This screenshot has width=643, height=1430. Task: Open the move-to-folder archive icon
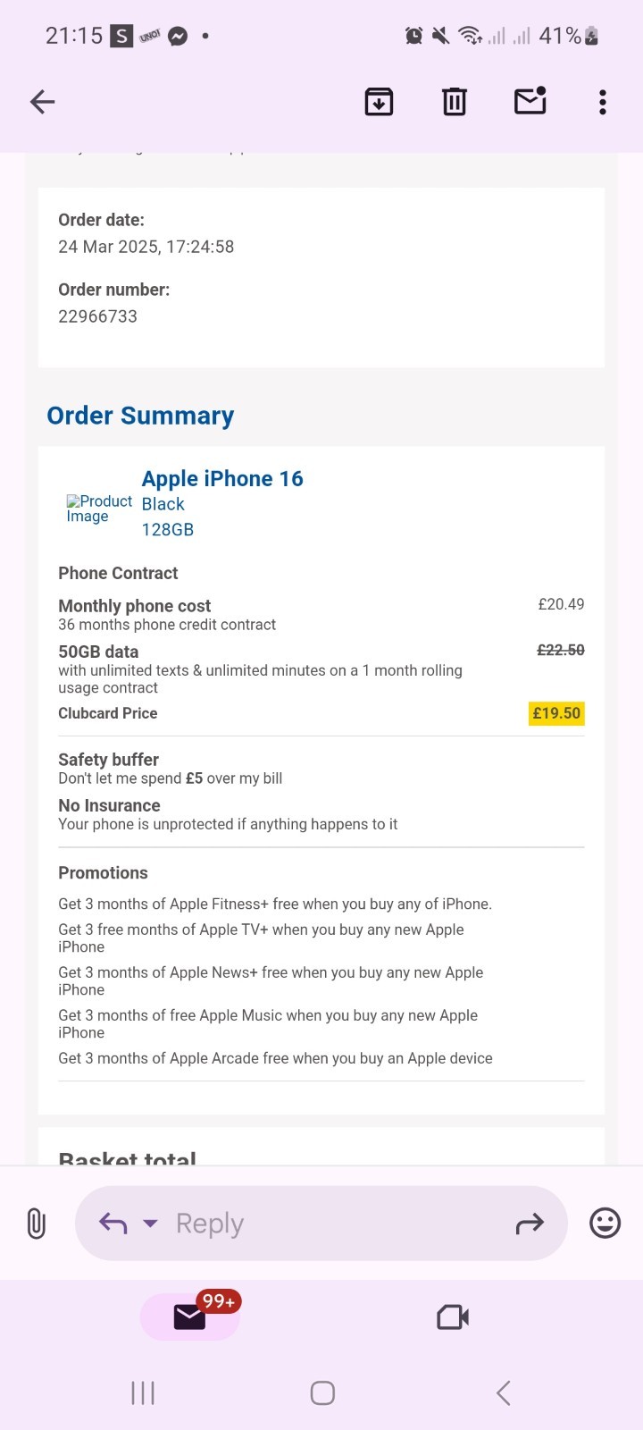(378, 101)
